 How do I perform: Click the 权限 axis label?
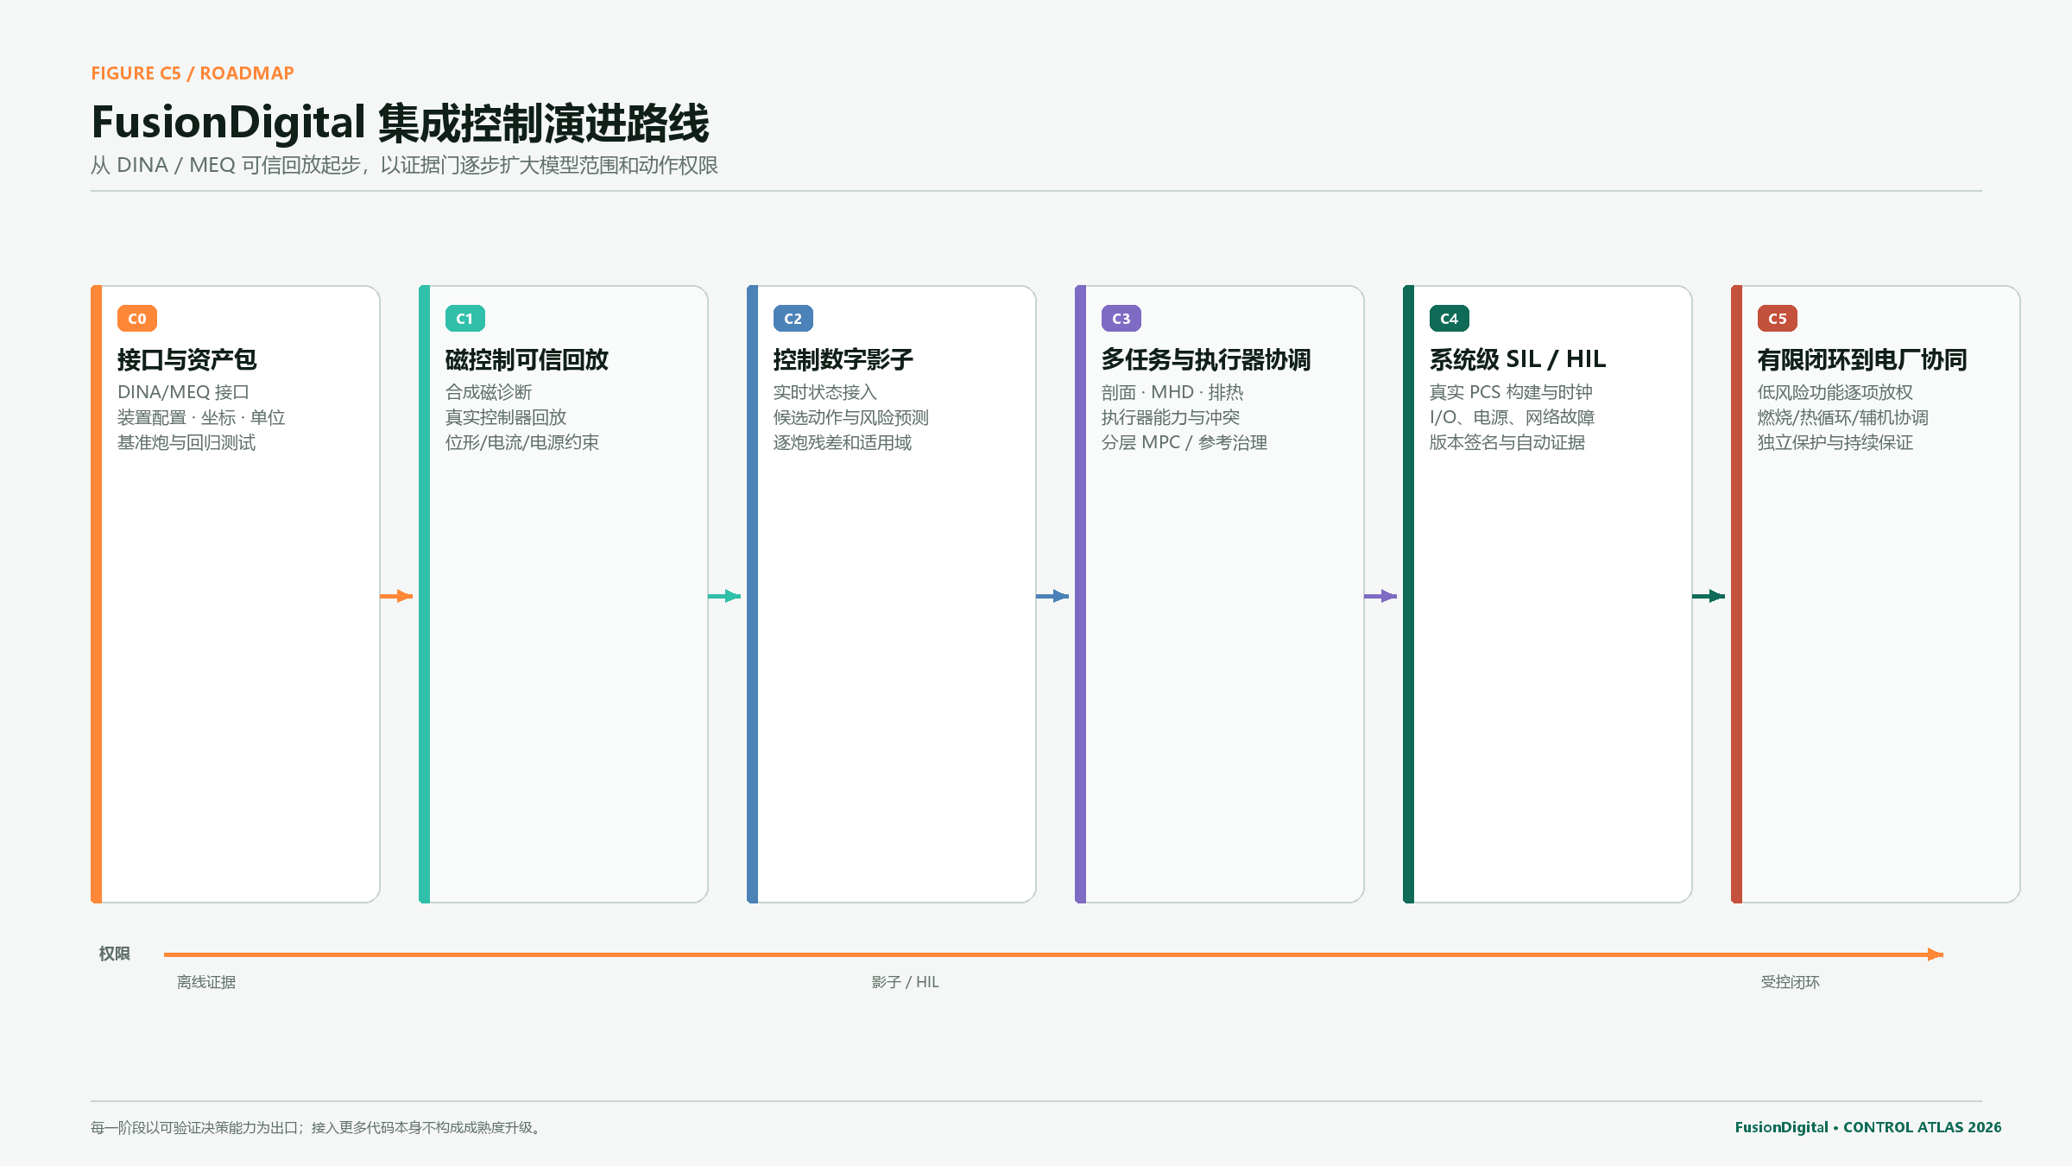click(115, 954)
